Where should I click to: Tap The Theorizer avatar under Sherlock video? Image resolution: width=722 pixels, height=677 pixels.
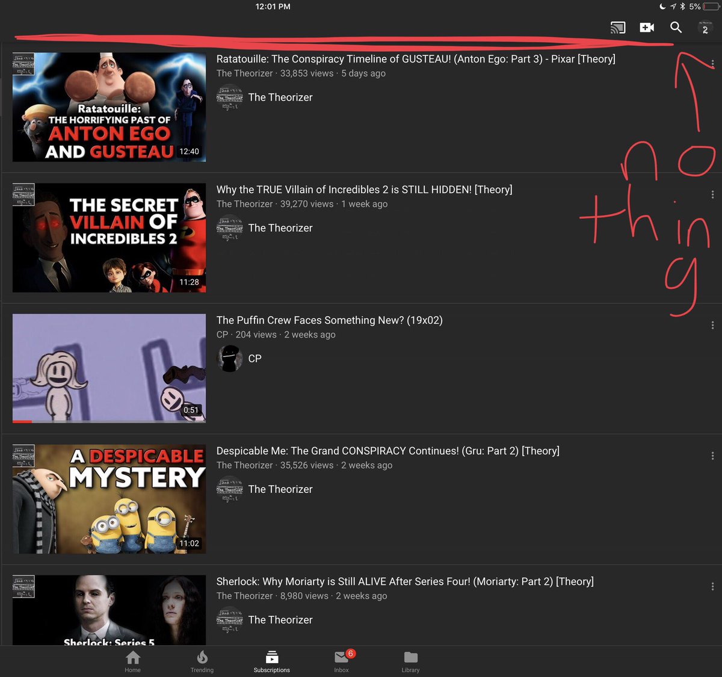point(229,620)
